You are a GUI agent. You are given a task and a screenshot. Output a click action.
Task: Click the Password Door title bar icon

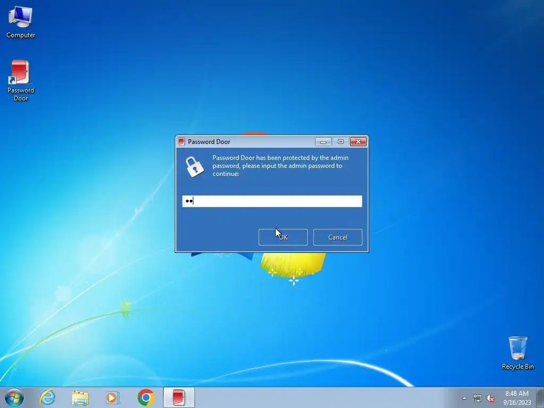pyautogui.click(x=182, y=141)
